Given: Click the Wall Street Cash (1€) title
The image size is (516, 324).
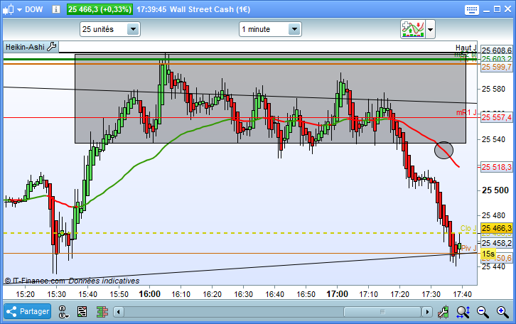Looking at the screenshot, I should coord(210,9).
